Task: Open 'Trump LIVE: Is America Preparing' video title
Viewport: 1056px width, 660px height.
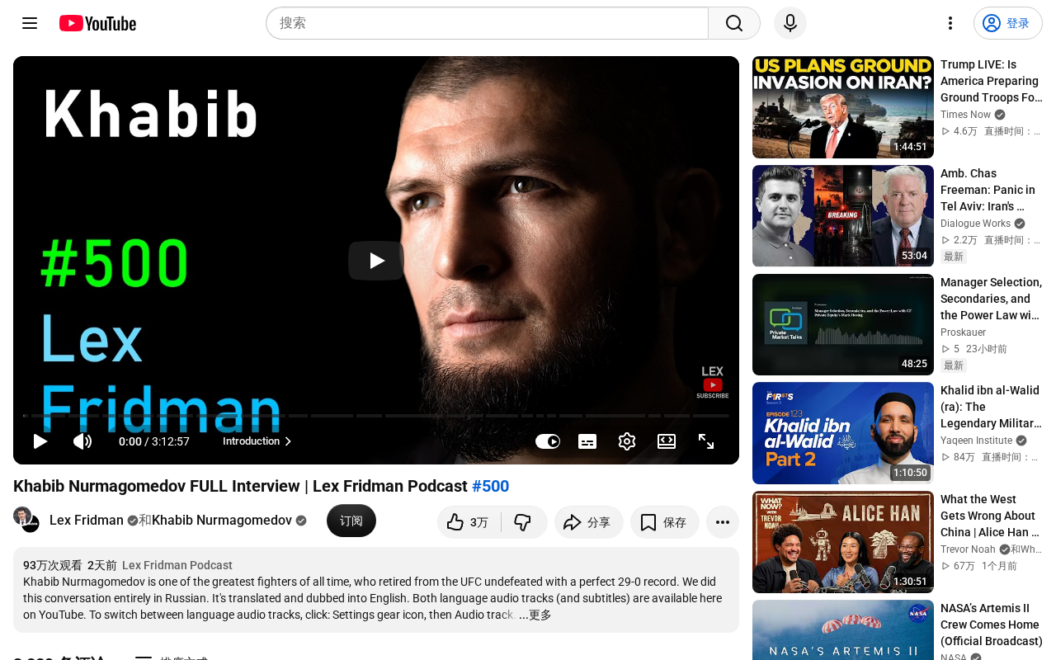Action: pos(990,81)
